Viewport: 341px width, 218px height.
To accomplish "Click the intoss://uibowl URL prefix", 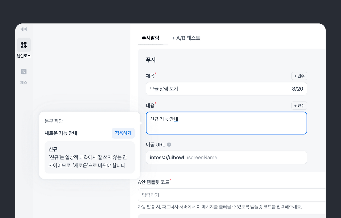I will tap(167, 158).
